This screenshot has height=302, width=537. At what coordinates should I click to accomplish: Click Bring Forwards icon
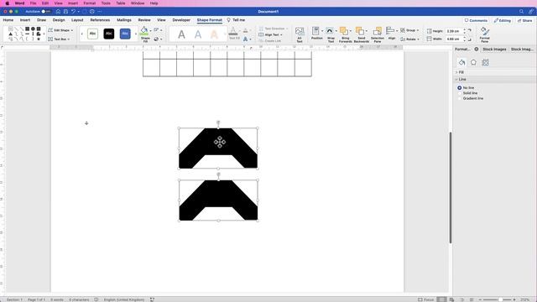pos(344,31)
